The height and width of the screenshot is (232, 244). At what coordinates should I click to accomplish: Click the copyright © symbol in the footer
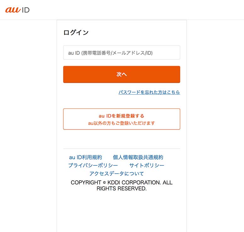click(104, 183)
